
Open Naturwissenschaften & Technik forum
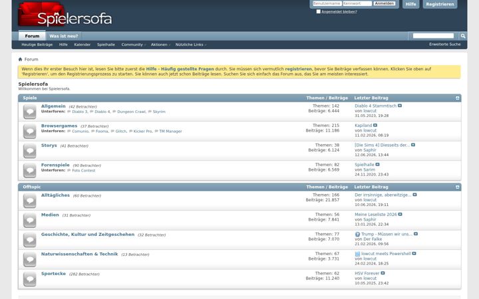point(79,254)
